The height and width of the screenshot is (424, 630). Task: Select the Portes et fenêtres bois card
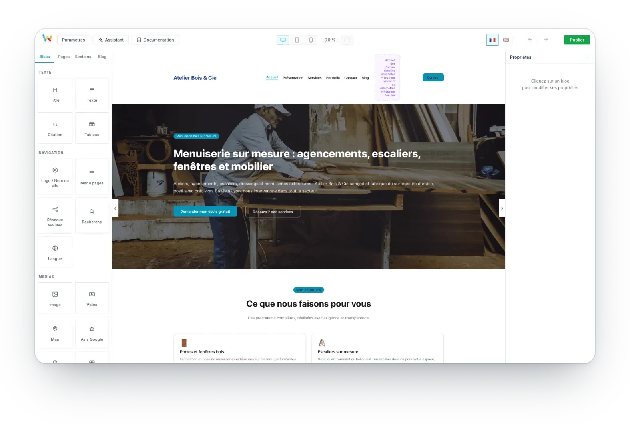pyautogui.click(x=240, y=348)
